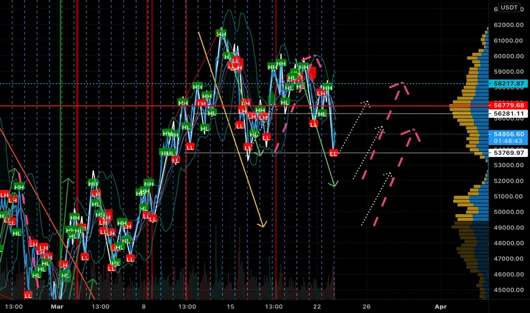Viewport: 530px width, 313px height.
Task: Select the white 56281.11 price label
Action: click(508, 114)
